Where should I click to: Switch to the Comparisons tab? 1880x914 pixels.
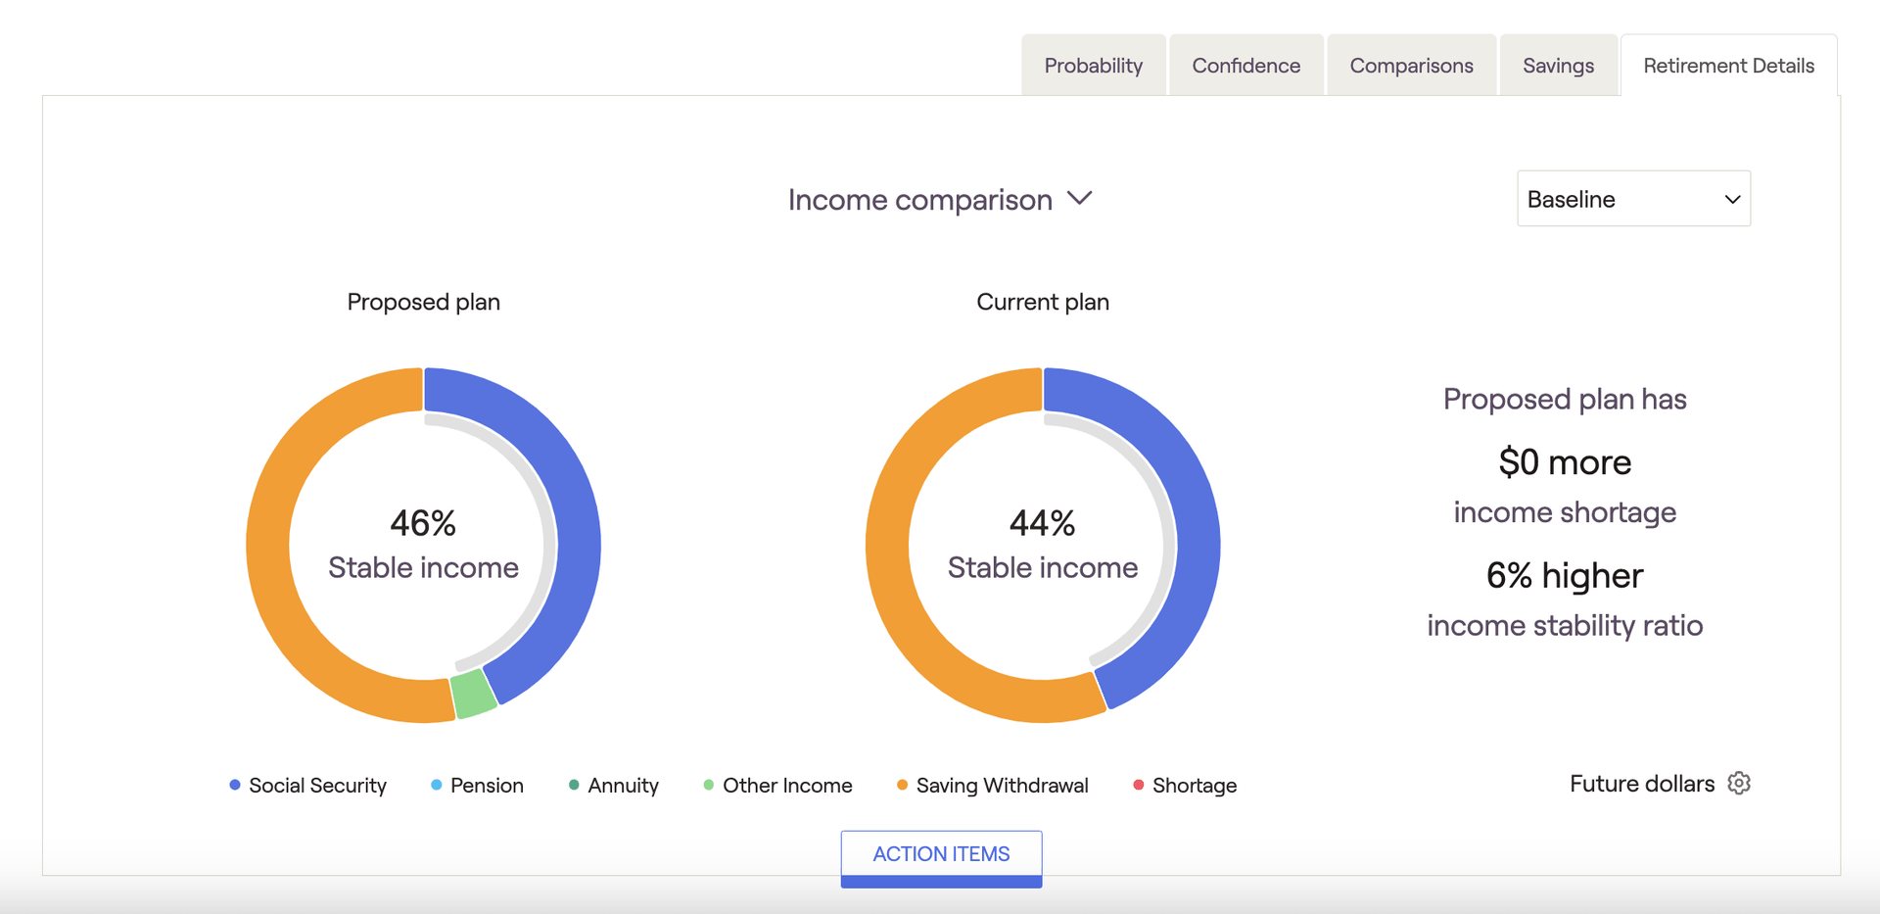point(1411,66)
